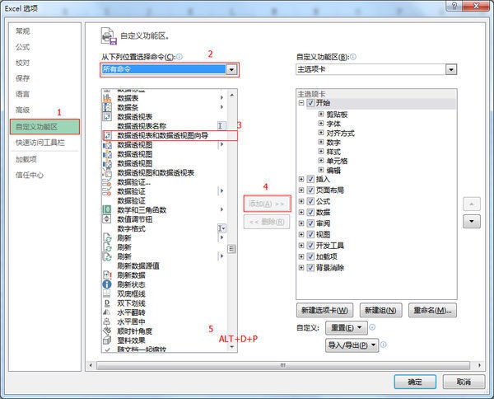
Task: Click the 取消 button
Action: pyautogui.click(x=464, y=382)
